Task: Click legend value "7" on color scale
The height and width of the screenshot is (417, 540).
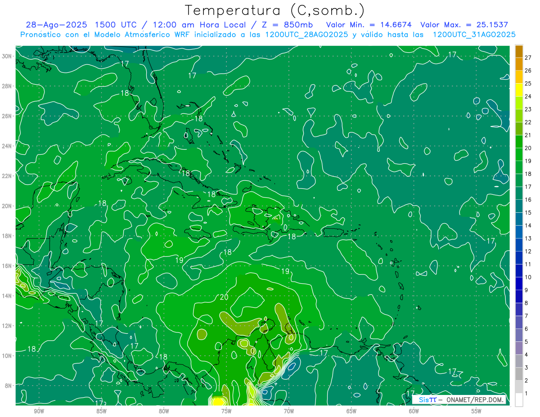Action: 526,316
